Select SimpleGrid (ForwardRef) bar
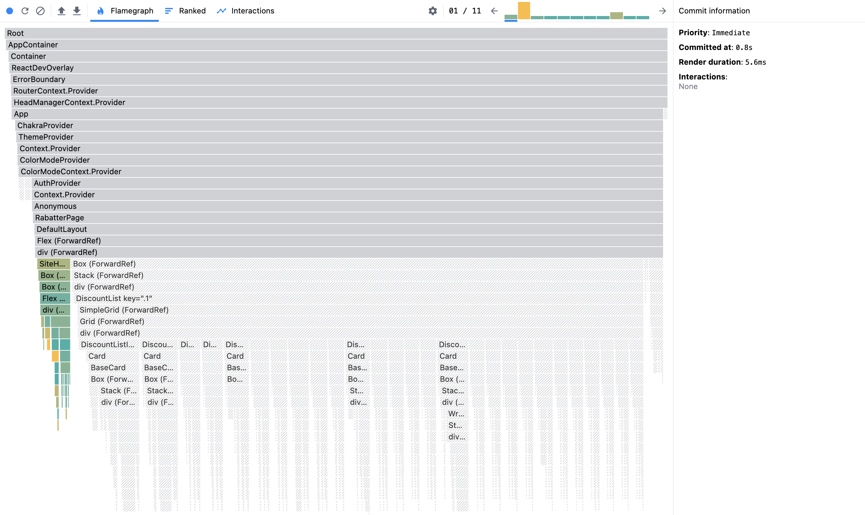Screen dimensions: 865x515 [360, 310]
